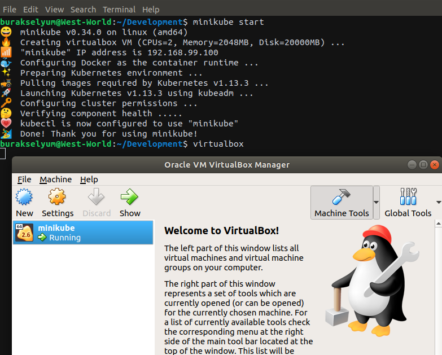Maximize the Oracle VM VirtualBox Manager window
Screen dimensions: 442x355
click(423, 165)
